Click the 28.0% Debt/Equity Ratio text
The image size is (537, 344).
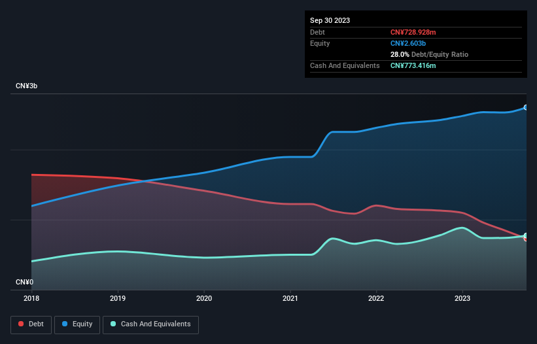point(429,54)
